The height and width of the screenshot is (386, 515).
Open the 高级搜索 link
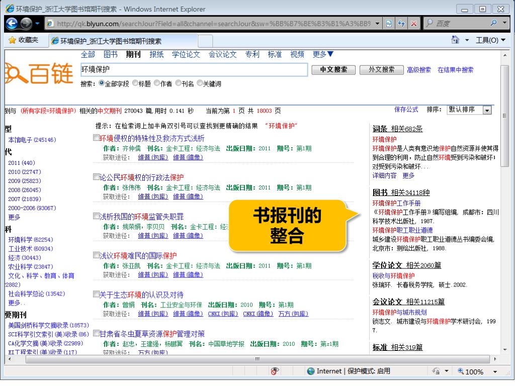(419, 70)
